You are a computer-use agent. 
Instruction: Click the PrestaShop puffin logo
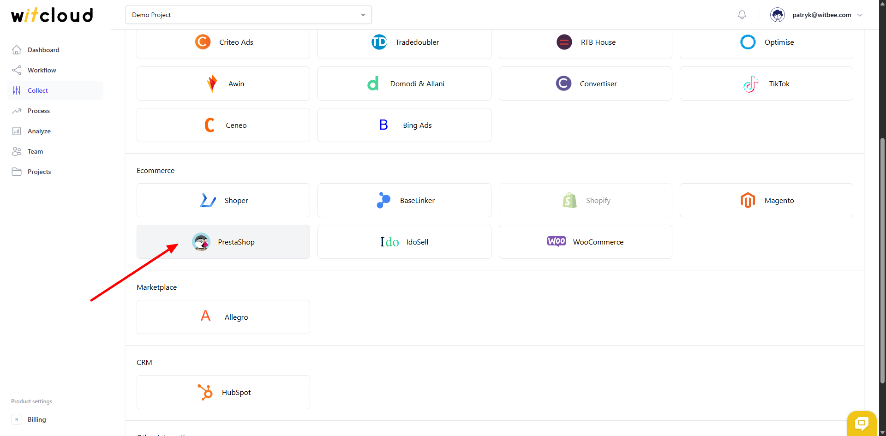click(201, 242)
